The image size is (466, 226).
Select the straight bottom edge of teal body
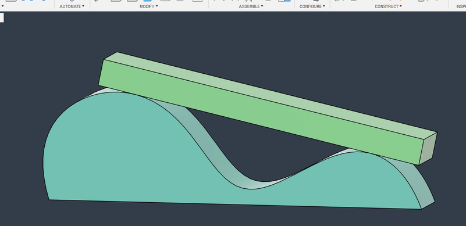tap(235, 205)
